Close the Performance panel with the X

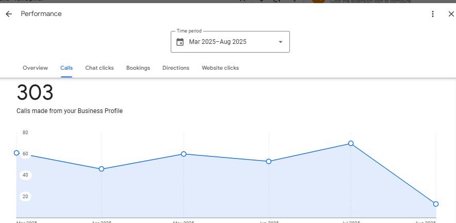[x=451, y=14]
